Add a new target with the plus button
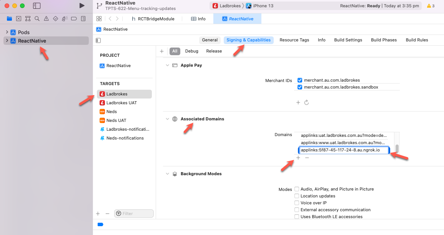 click(98, 214)
